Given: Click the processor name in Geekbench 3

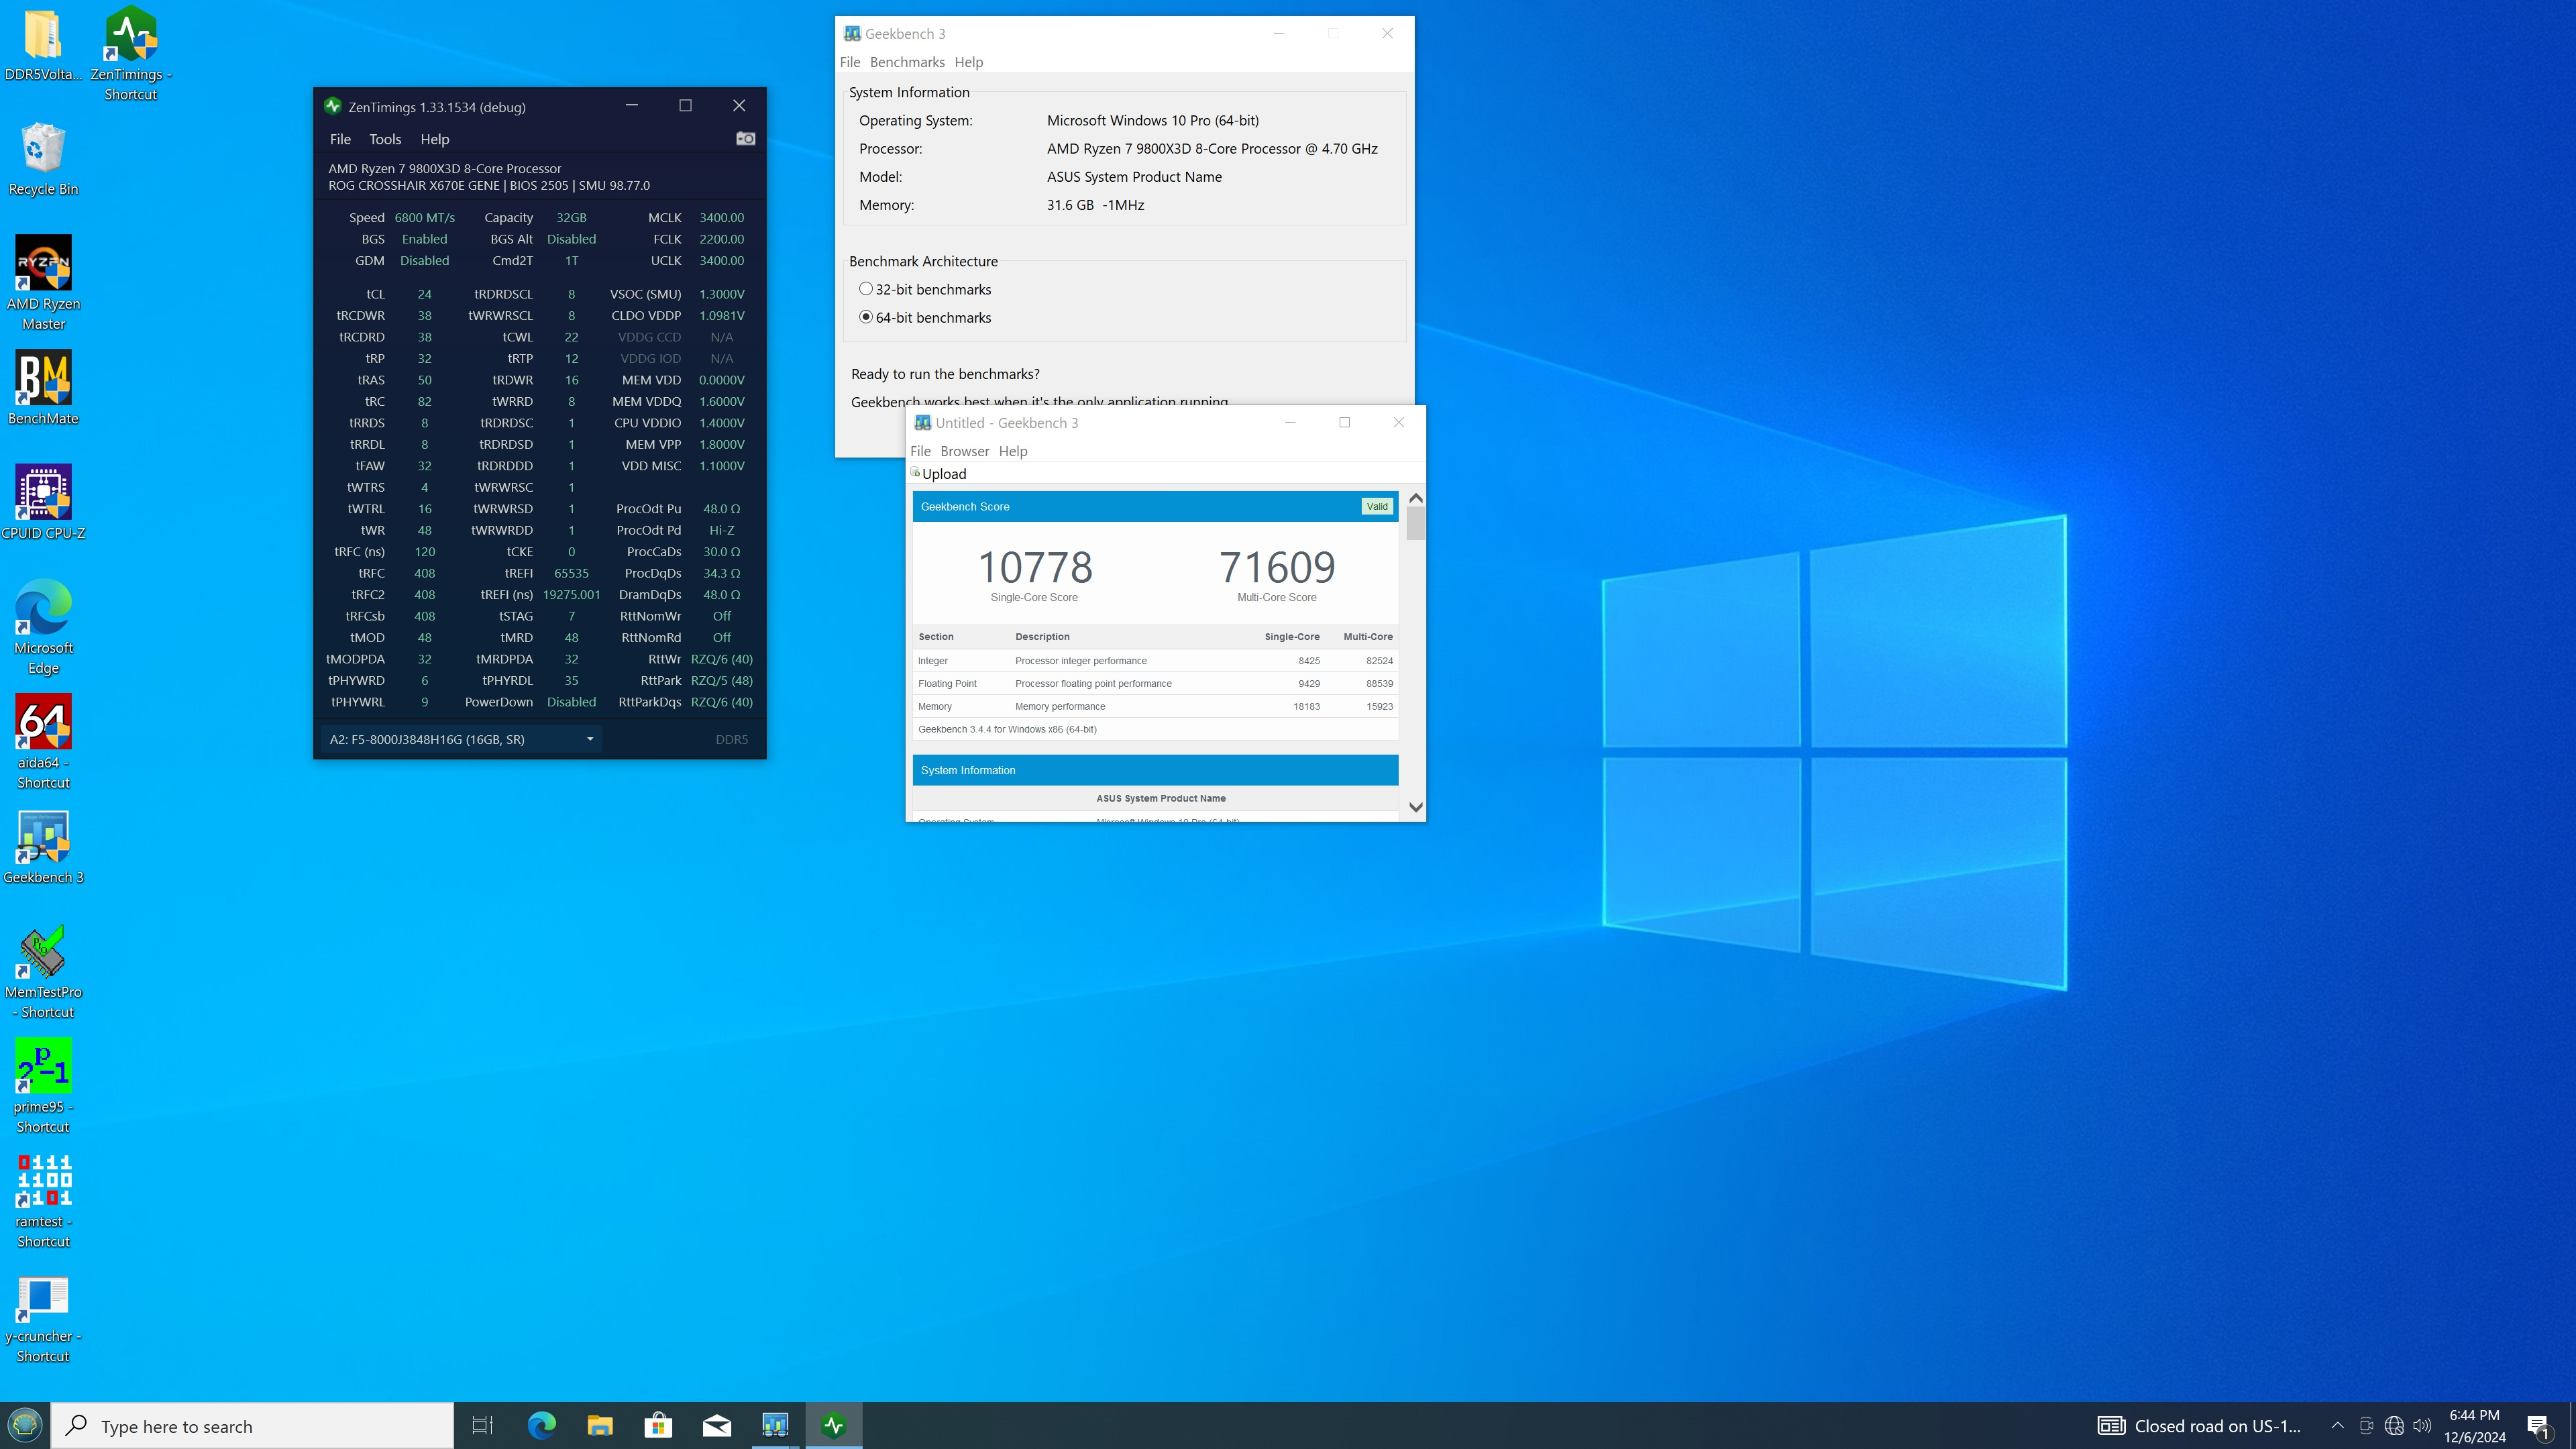Looking at the screenshot, I should point(1212,148).
